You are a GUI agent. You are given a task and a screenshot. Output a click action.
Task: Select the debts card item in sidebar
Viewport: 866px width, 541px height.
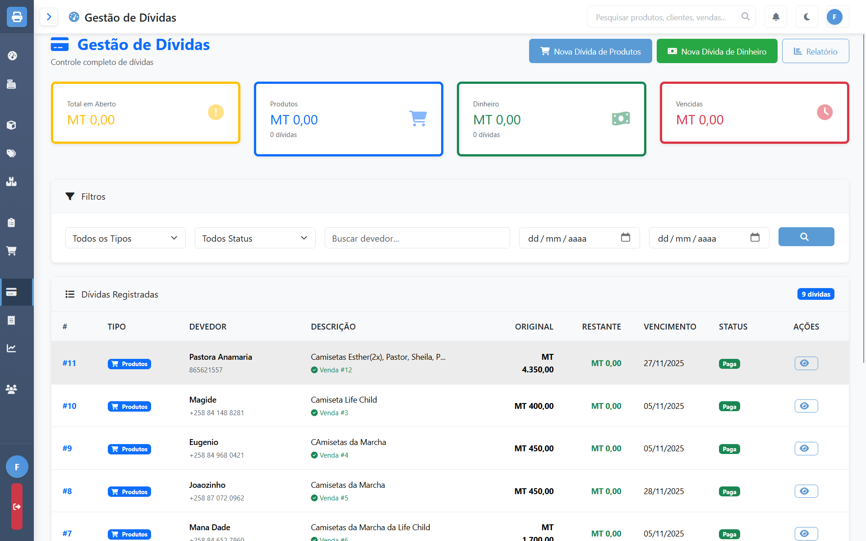click(x=12, y=292)
